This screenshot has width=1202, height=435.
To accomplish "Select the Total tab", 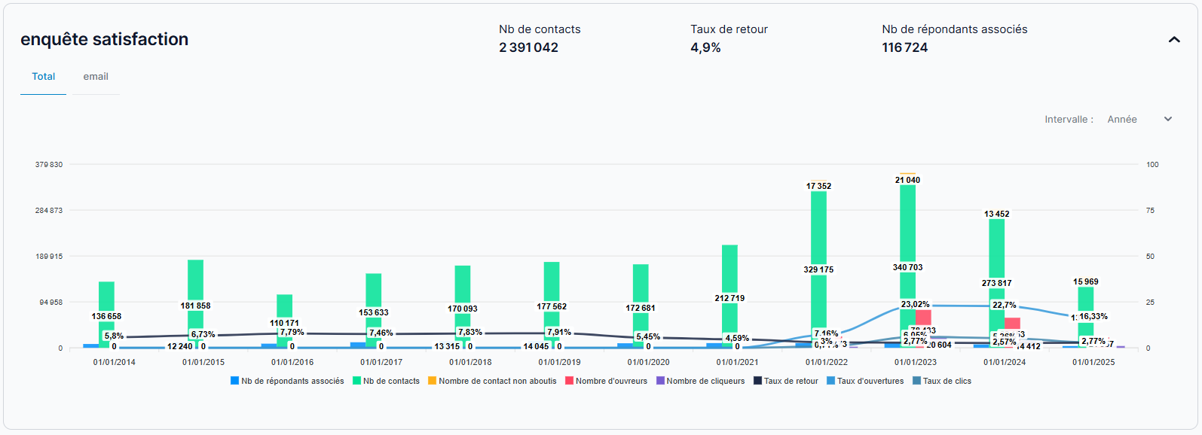I will (44, 77).
